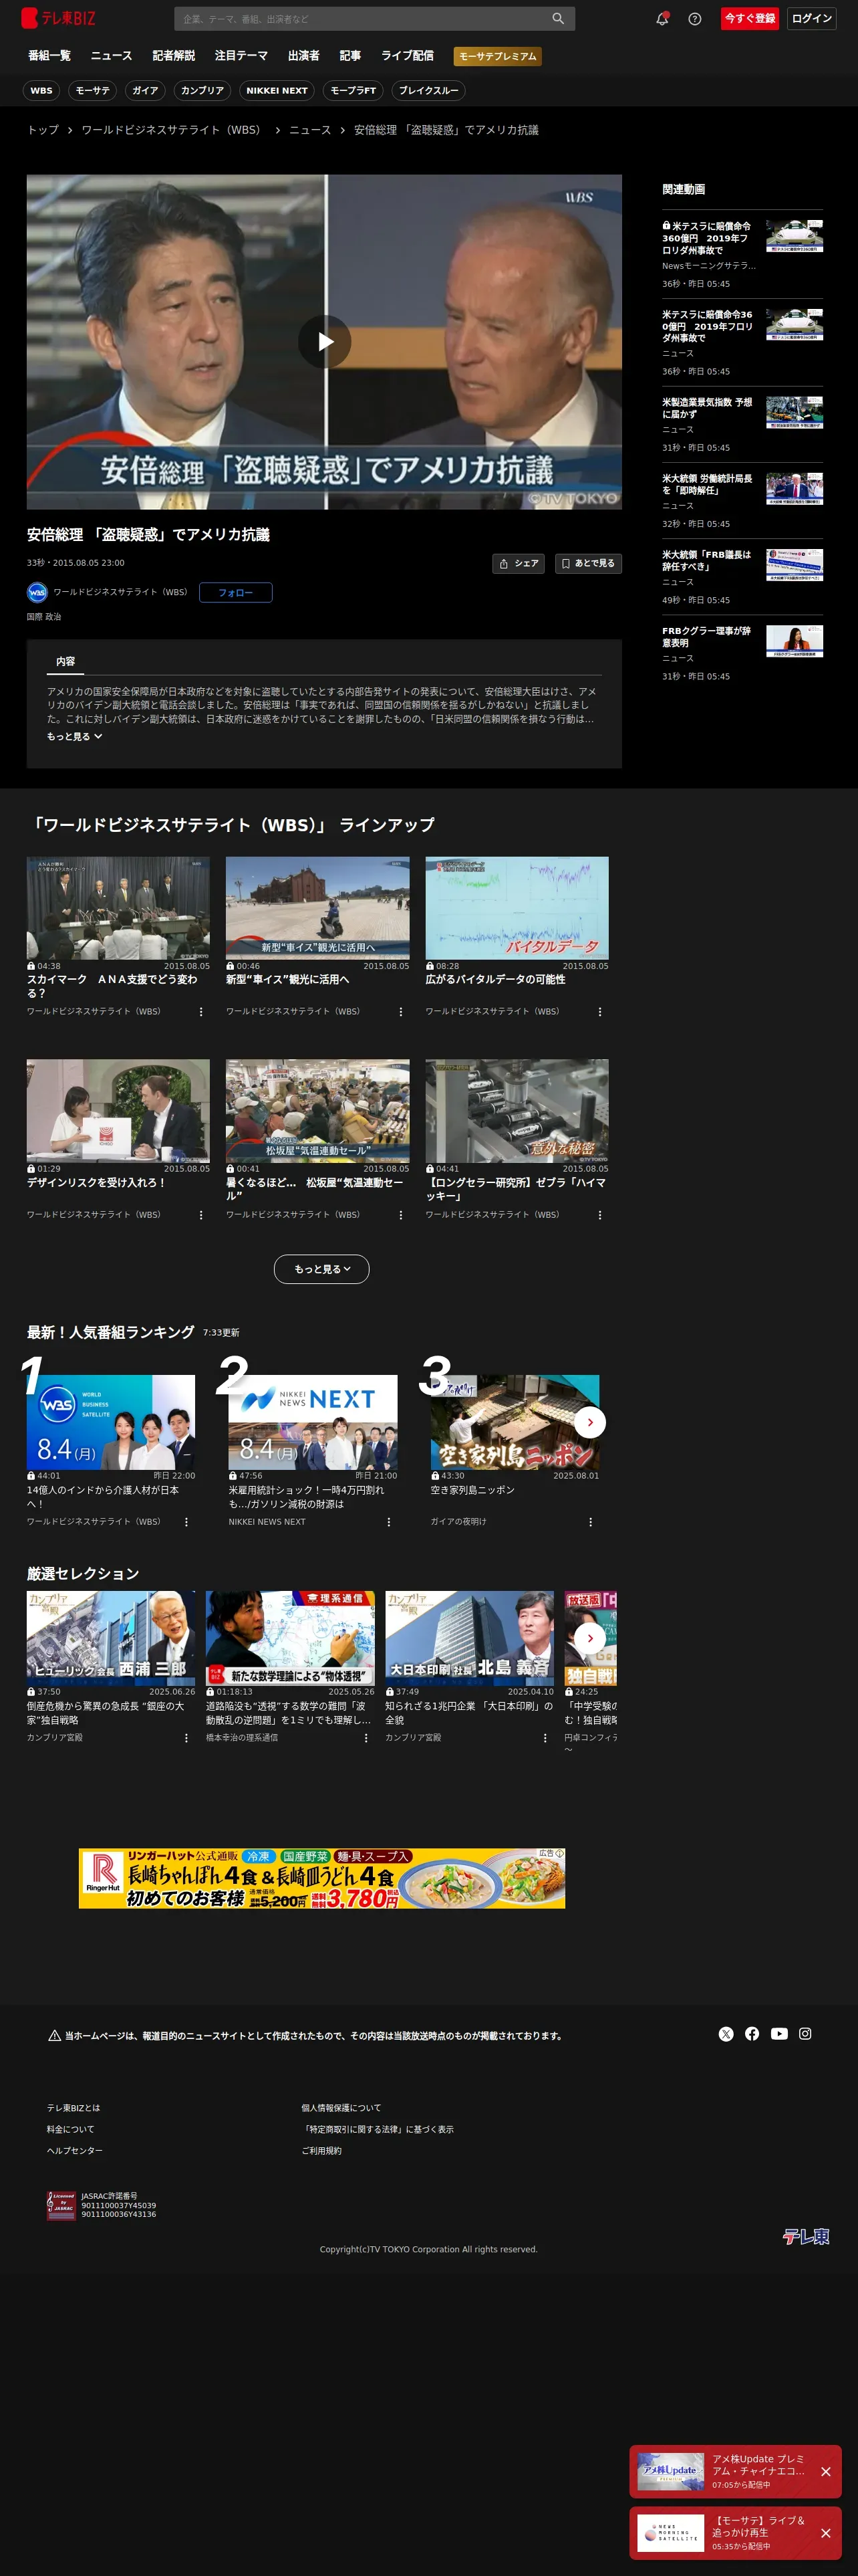Open the X (Twitter) footer icon
Image resolution: width=858 pixels, height=2576 pixels.
[x=726, y=2034]
